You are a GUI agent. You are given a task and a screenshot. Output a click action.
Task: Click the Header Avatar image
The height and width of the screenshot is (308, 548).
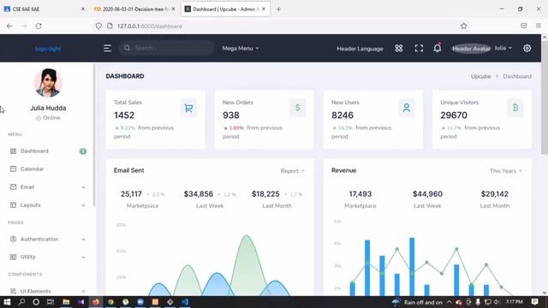tap(472, 49)
